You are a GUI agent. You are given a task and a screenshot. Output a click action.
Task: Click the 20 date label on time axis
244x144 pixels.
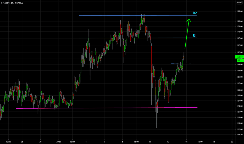coord(232,142)
